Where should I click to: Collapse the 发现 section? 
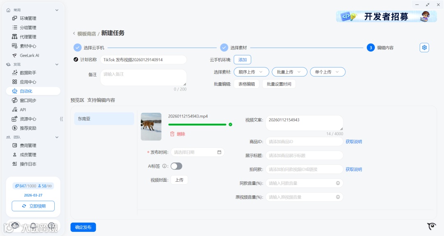tap(57, 64)
